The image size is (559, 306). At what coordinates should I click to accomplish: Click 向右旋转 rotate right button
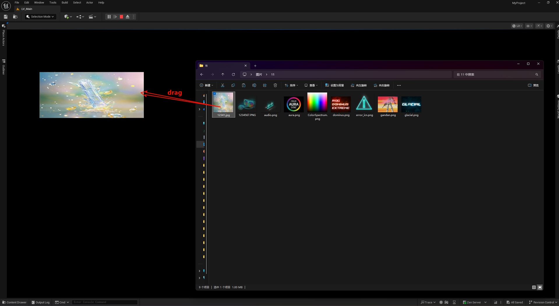click(382, 85)
